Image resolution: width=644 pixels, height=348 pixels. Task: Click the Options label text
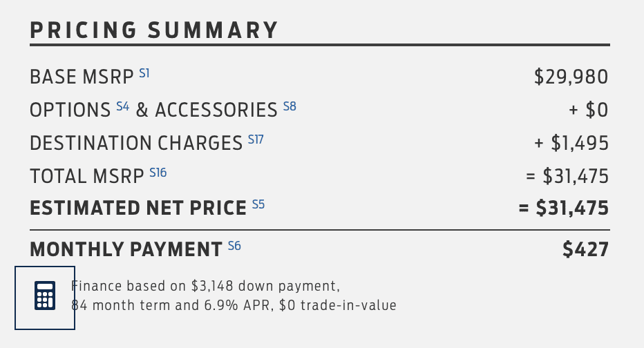(70, 110)
